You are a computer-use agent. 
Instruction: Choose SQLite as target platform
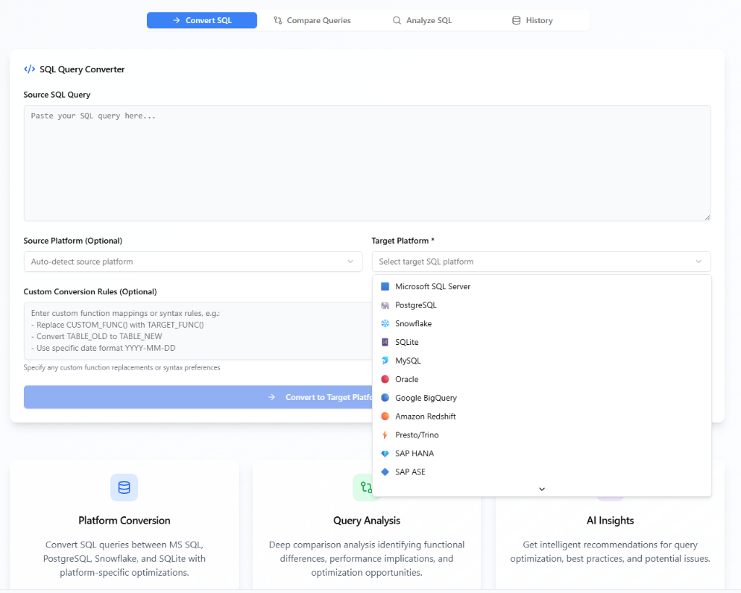coord(541,342)
